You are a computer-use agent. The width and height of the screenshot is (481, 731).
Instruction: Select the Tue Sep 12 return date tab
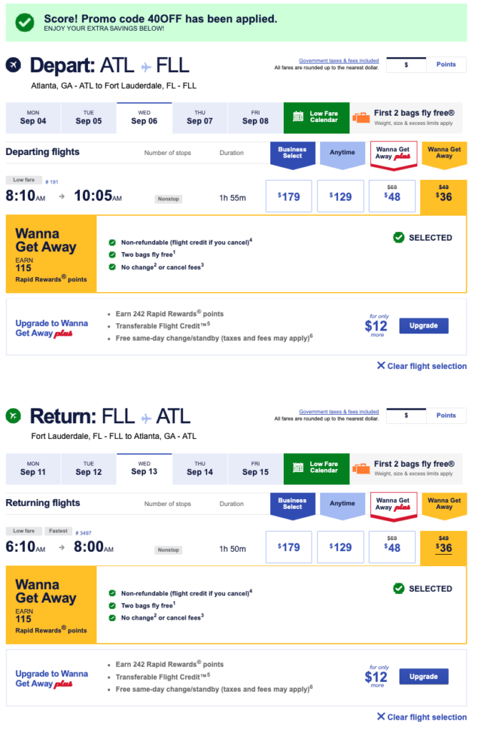[x=89, y=468]
